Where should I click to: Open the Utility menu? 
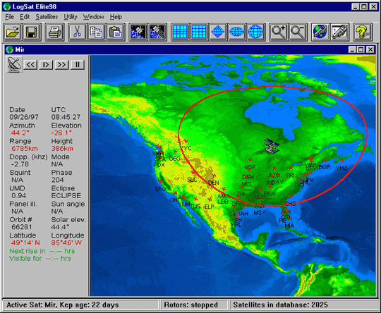coord(71,17)
